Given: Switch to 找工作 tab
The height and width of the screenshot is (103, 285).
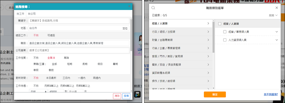Looking at the screenshot, I should pyautogui.click(x=20, y=14).
